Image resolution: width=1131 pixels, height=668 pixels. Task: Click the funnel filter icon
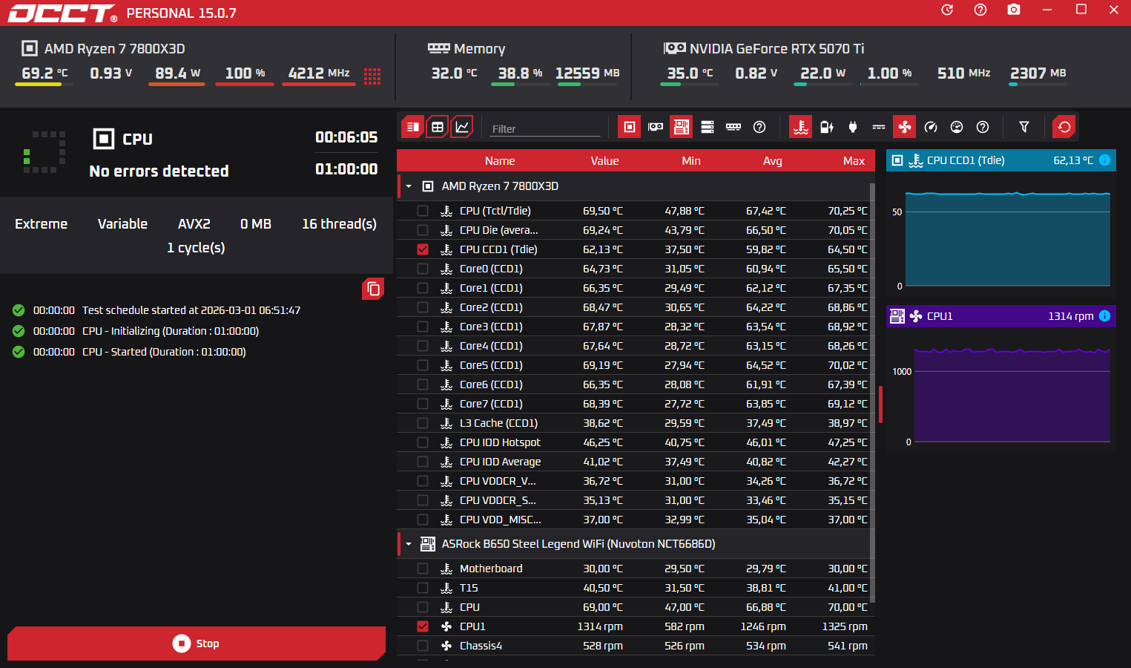1024,127
